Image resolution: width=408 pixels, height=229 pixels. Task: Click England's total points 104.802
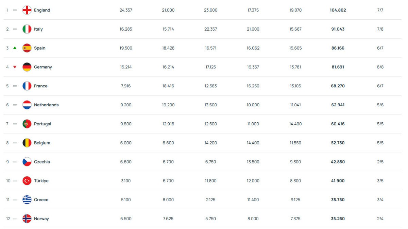coord(338,10)
